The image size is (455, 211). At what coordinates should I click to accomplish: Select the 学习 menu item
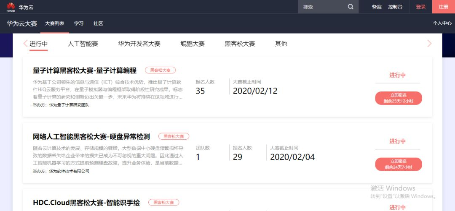79,24
